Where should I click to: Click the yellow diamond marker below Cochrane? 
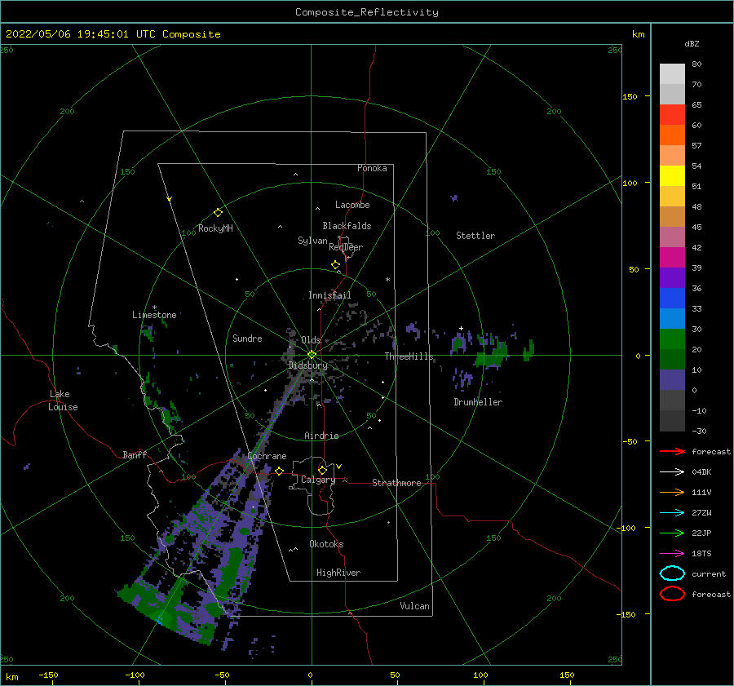pos(280,471)
